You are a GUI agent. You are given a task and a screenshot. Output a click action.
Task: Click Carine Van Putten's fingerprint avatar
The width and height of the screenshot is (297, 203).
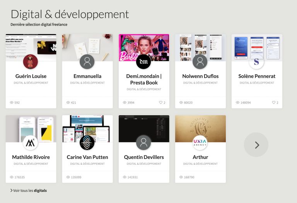(87, 143)
